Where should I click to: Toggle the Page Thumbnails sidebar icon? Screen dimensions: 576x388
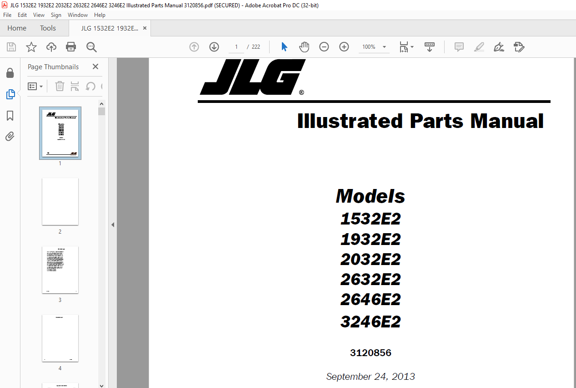point(10,95)
